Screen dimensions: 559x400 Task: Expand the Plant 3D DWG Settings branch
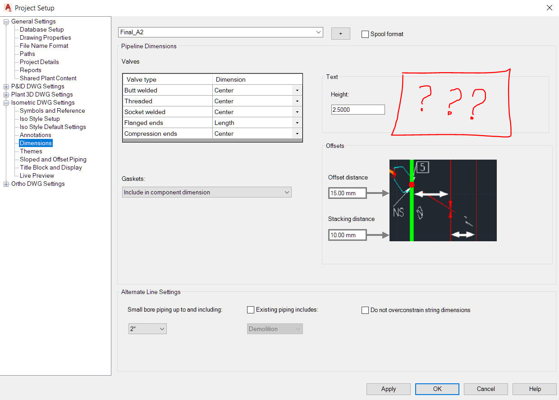[x=6, y=94]
